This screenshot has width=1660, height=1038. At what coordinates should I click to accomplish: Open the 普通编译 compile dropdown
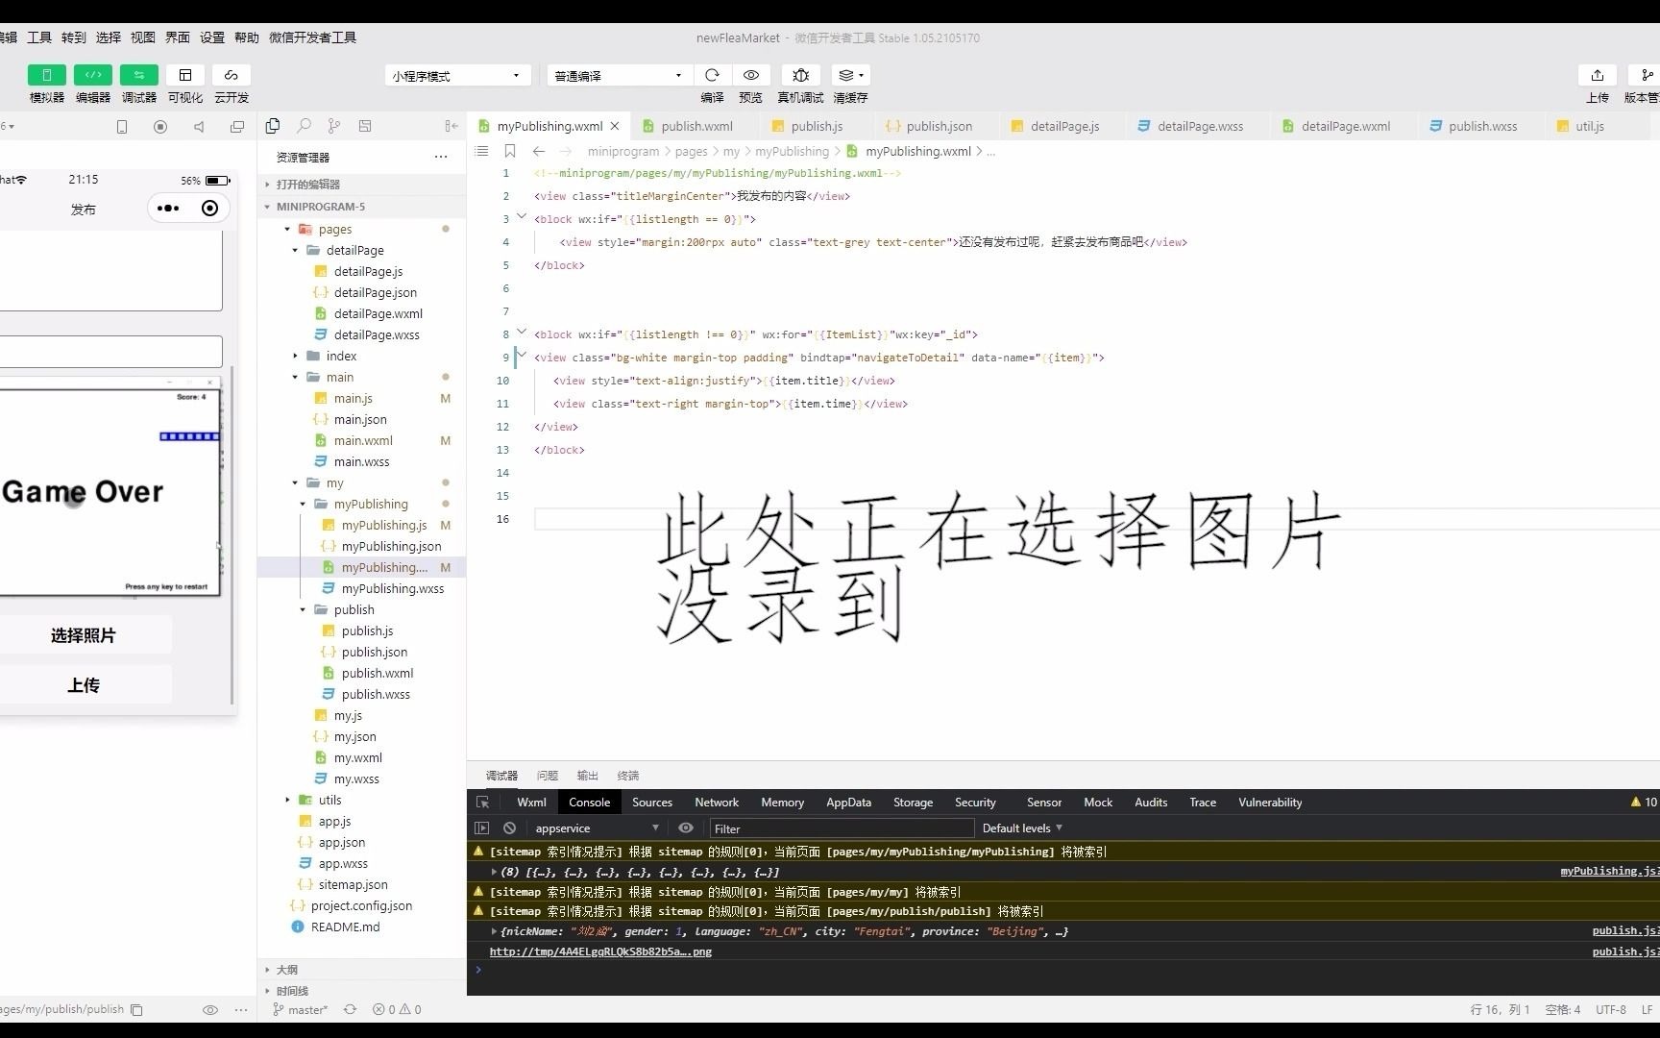point(620,75)
